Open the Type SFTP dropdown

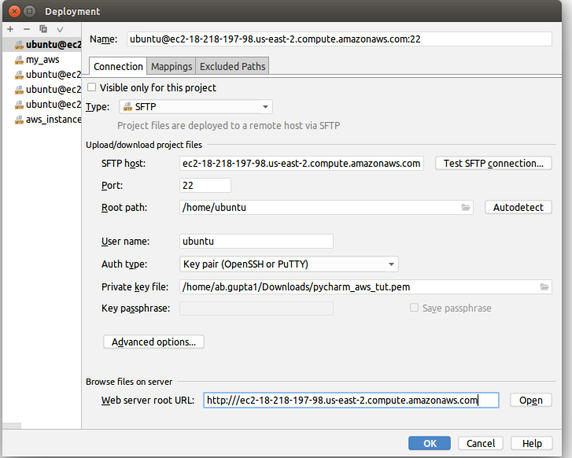click(x=196, y=106)
